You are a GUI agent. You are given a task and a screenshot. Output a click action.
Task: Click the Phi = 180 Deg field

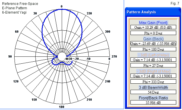153,49
